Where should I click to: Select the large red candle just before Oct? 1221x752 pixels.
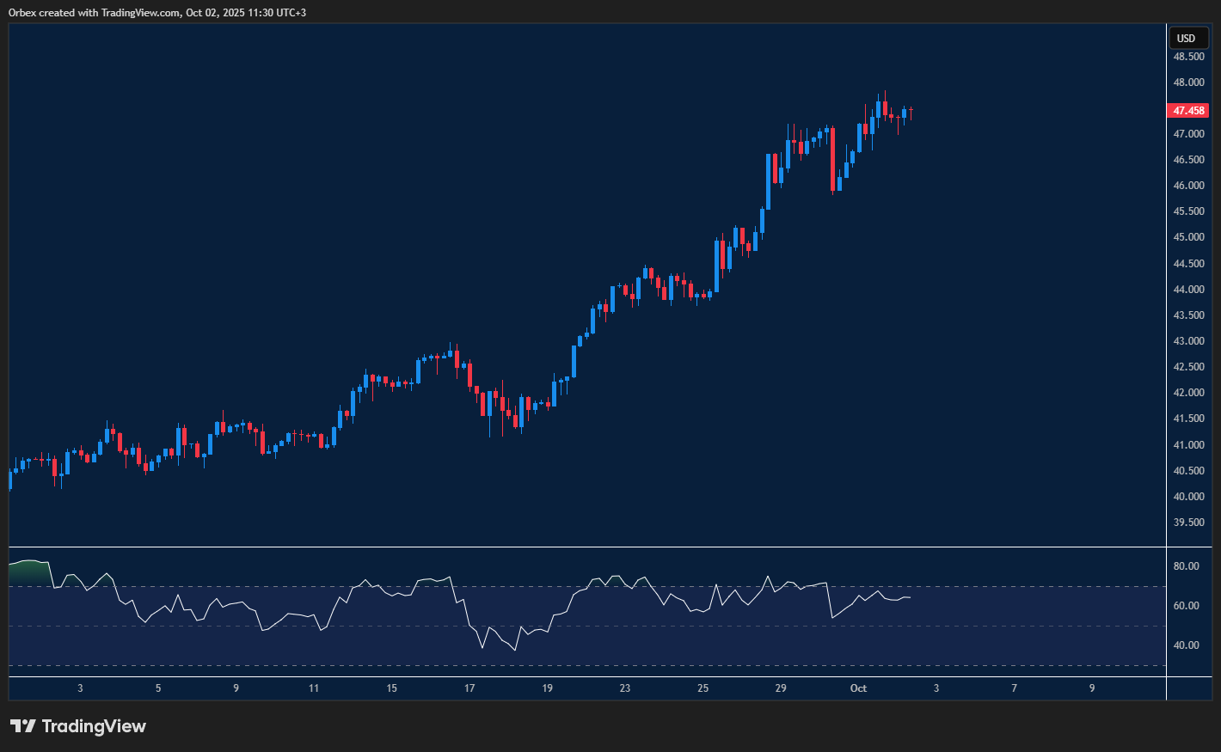(832, 159)
